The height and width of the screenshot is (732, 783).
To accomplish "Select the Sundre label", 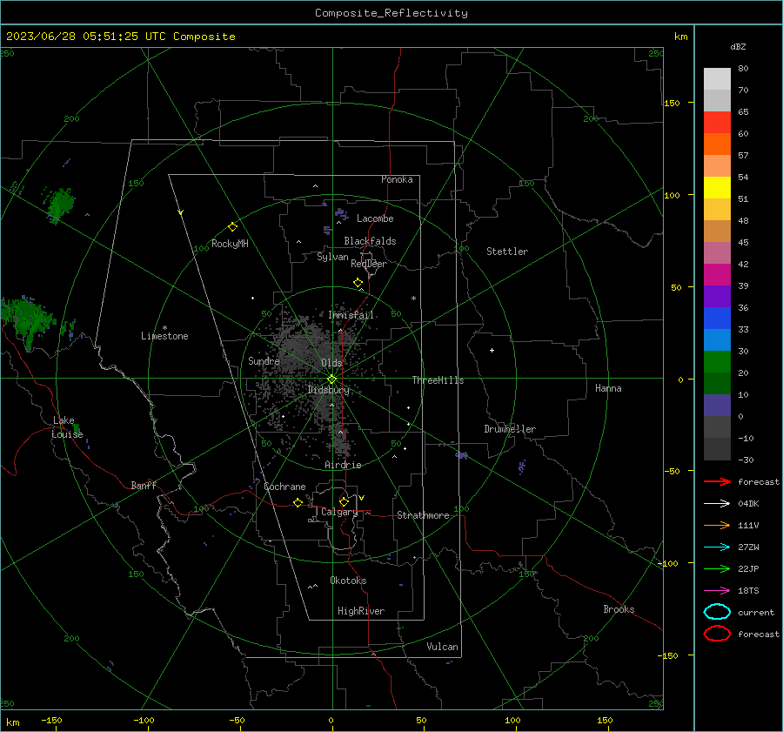I will 264,360.
